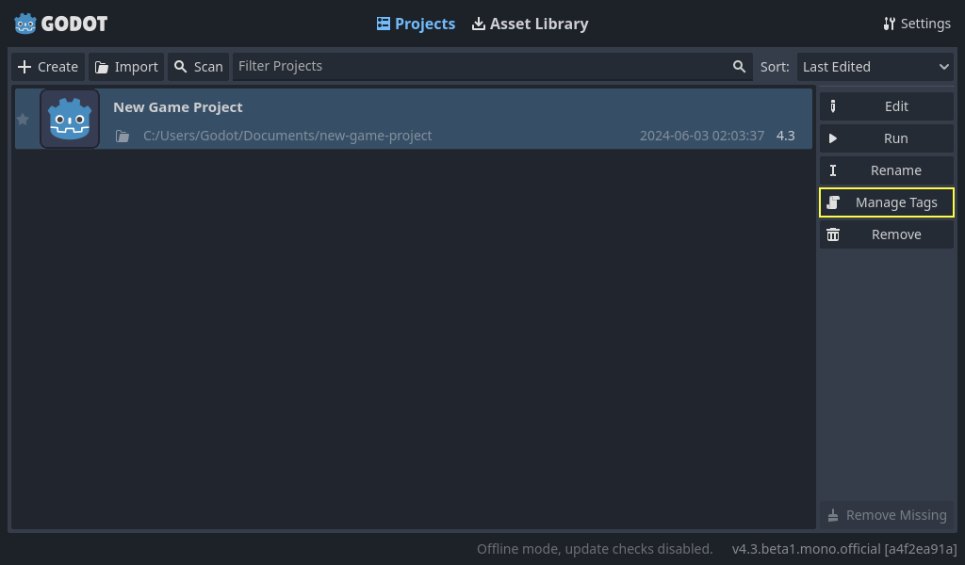Switch to the Asset Library tab
This screenshot has height=565, width=965.
pyautogui.click(x=530, y=24)
